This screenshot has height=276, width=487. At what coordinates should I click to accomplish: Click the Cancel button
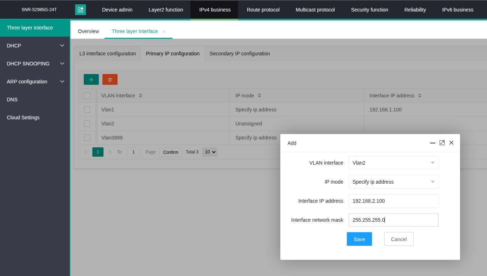[x=399, y=239]
